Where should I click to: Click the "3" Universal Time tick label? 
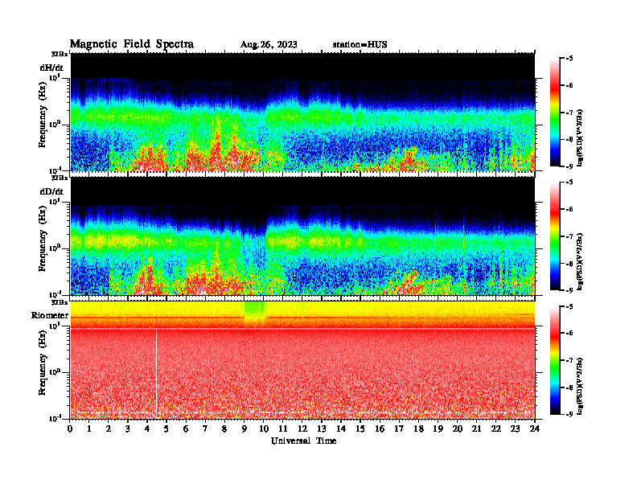(x=128, y=429)
